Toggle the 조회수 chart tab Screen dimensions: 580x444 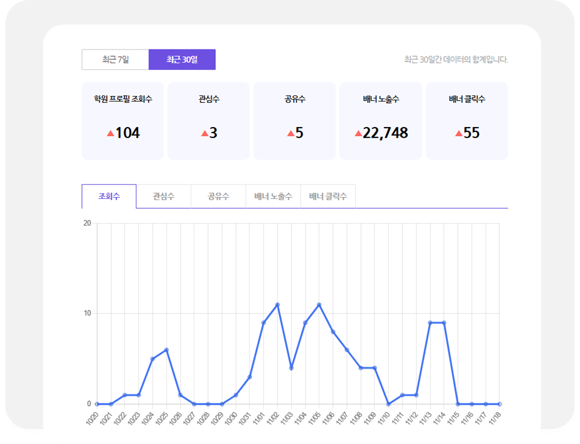point(109,195)
